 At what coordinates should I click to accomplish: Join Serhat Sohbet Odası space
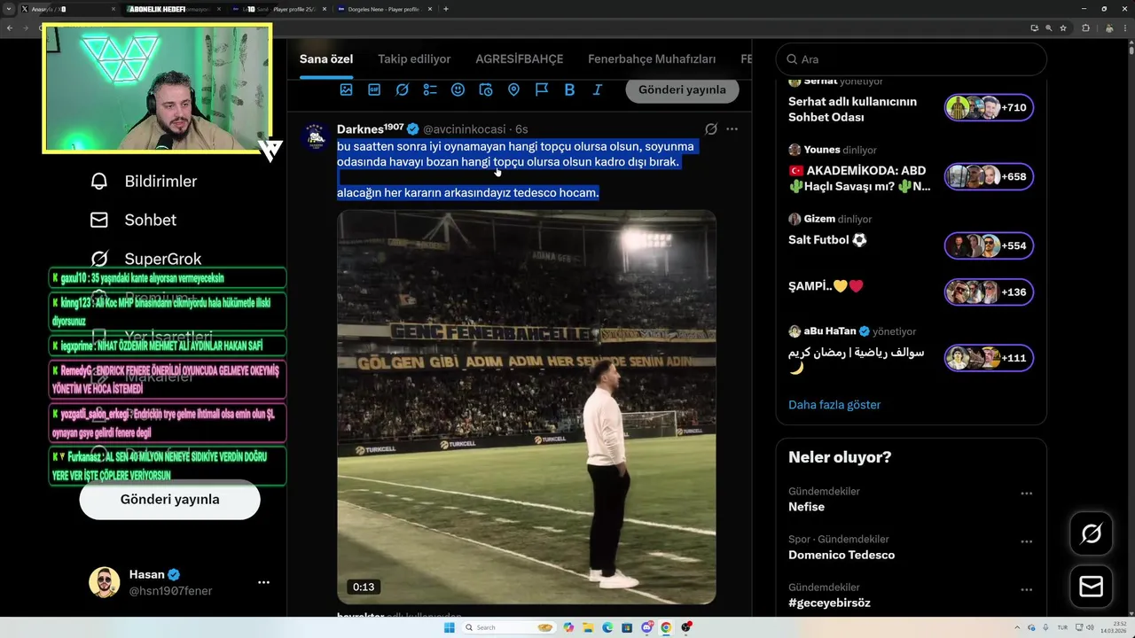coord(852,109)
